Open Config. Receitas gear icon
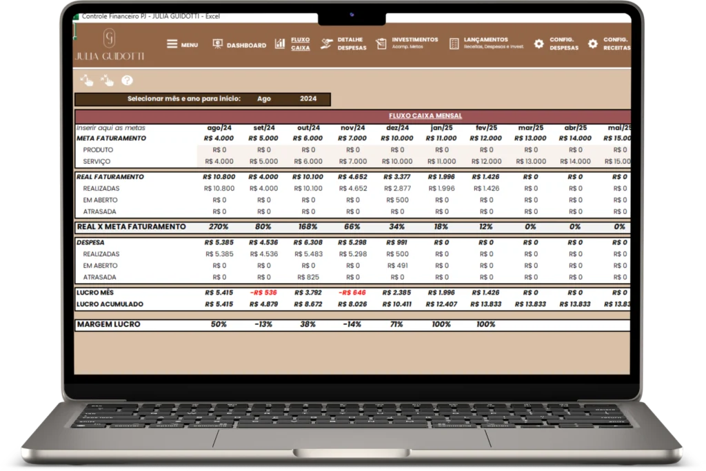This screenshot has width=706, height=471. 592,43
